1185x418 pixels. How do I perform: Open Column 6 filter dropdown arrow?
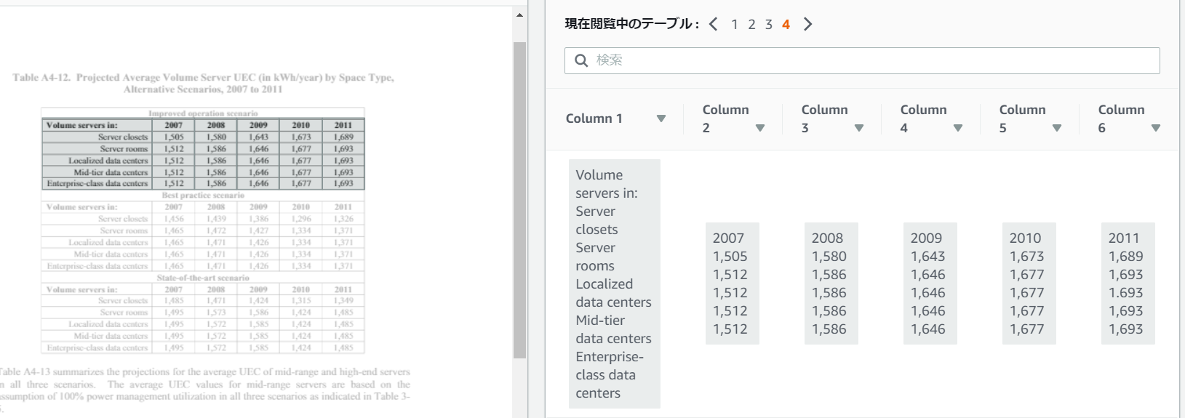tap(1156, 128)
